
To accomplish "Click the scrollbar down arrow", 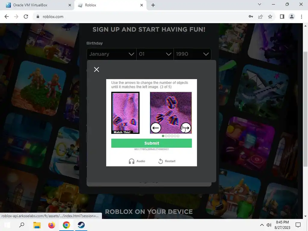I will click(305, 216).
